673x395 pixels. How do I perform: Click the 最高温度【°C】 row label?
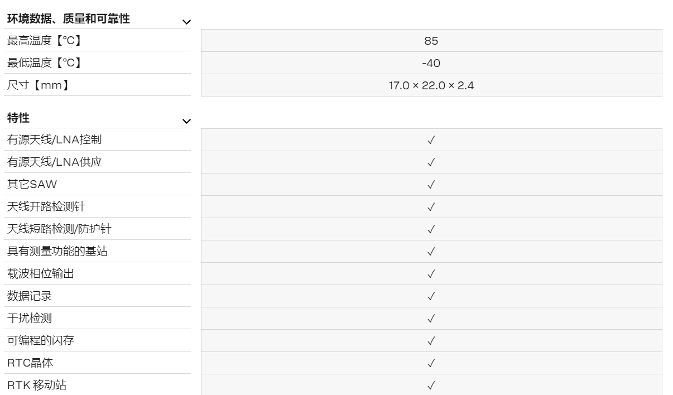pos(44,41)
